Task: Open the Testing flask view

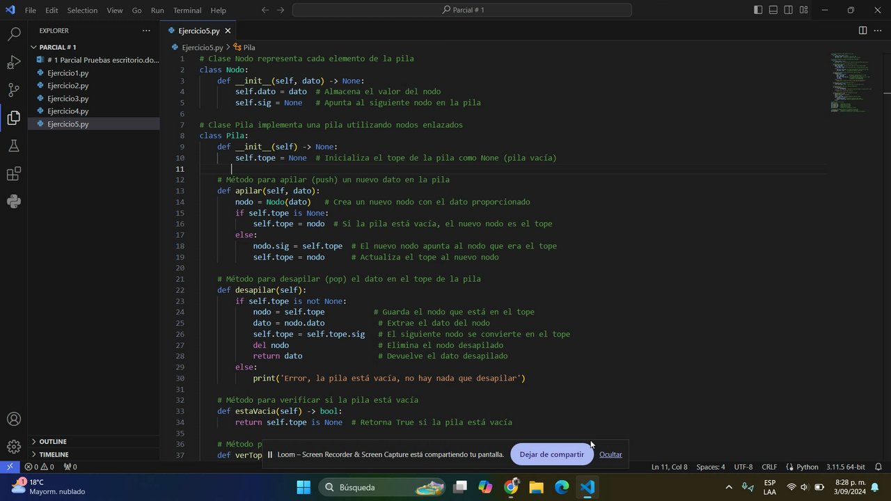Action: point(13,145)
